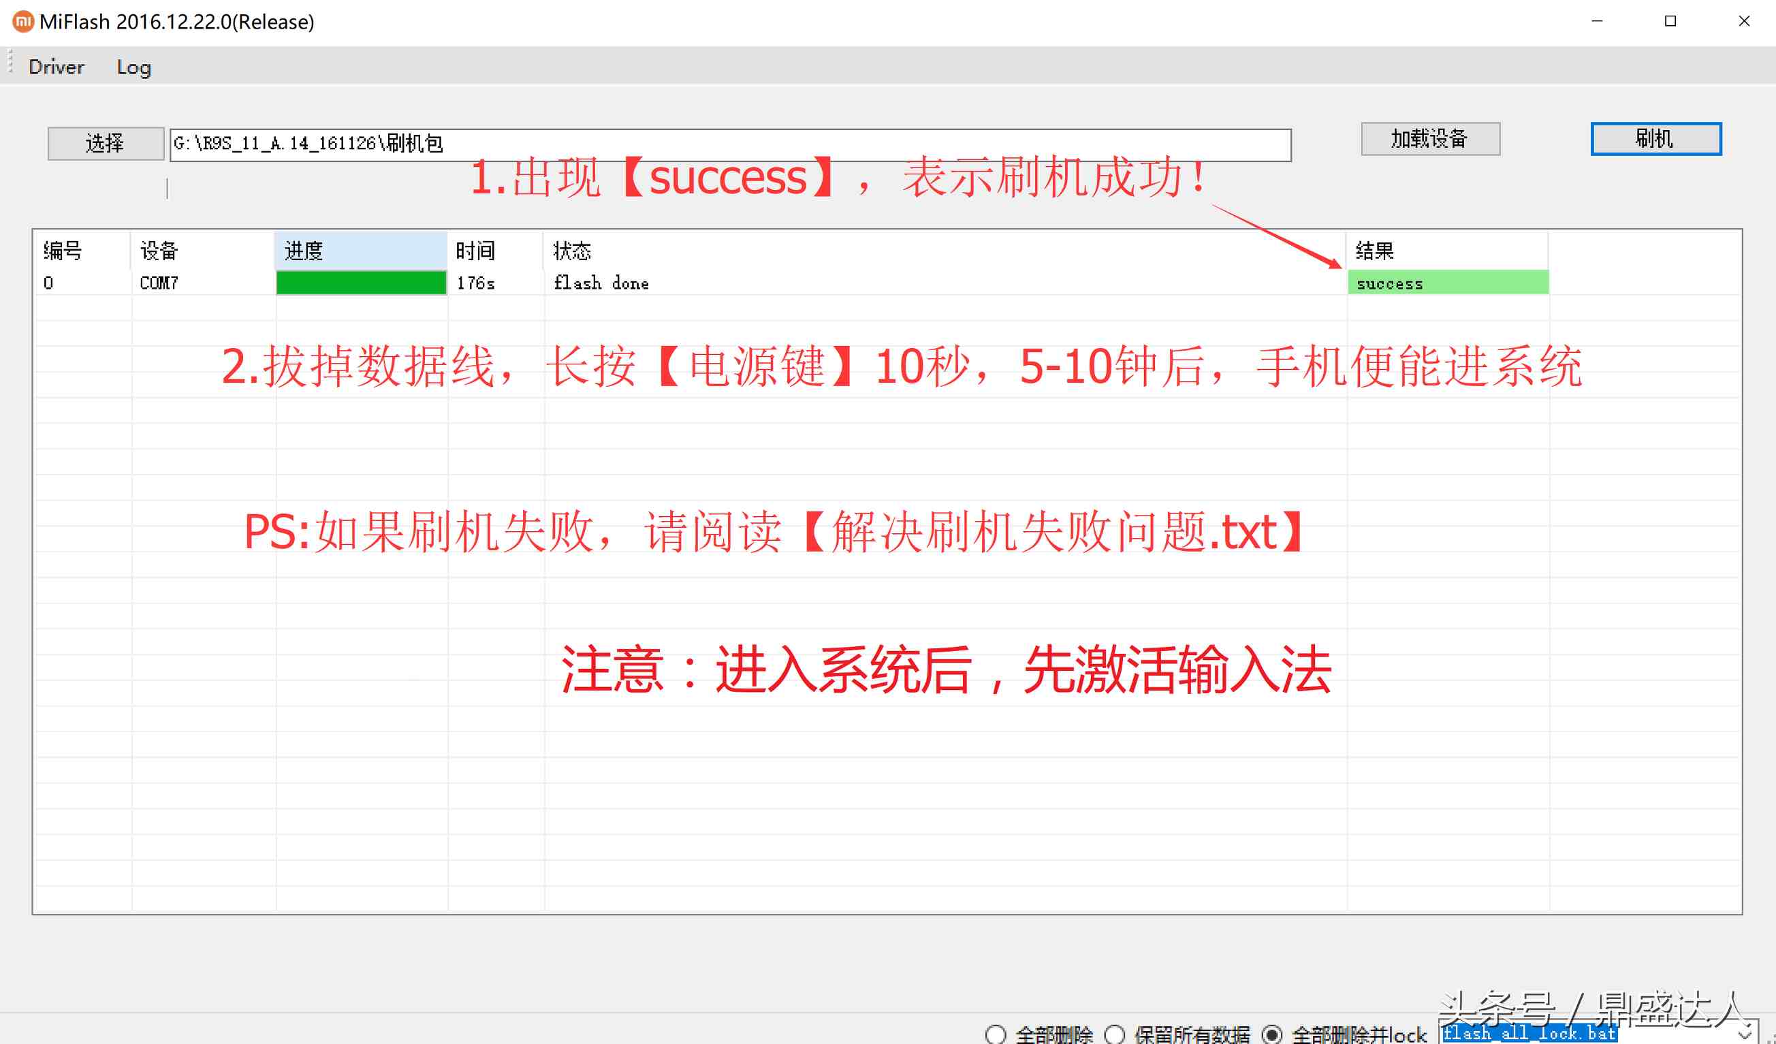Click the 进度 column header

pyautogui.click(x=361, y=250)
